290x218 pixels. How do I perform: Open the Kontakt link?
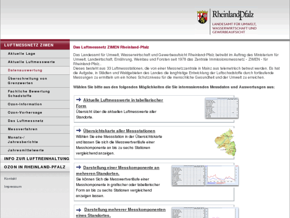[x=10, y=178]
